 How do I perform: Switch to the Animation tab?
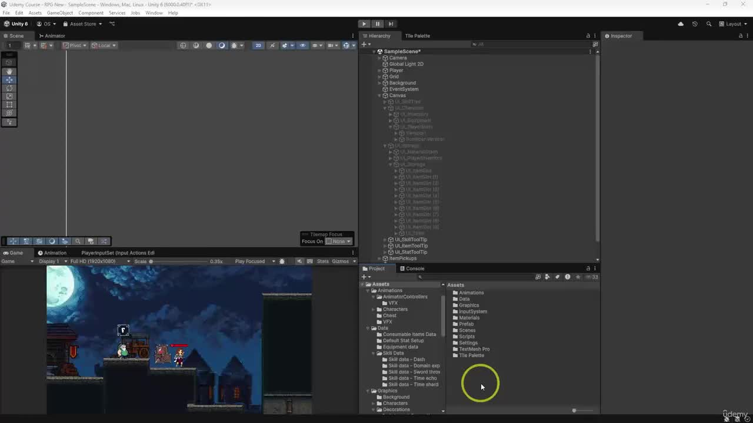pos(52,253)
